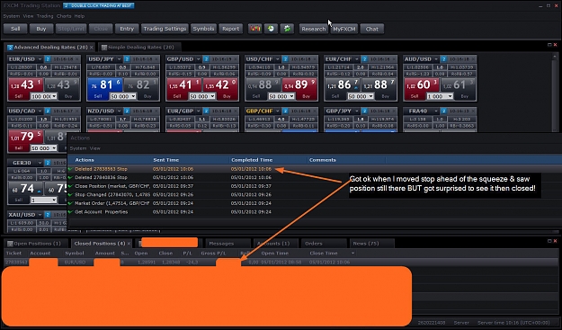
Task: Expand the EUR/CHF amount combo box
Action: 371,96
